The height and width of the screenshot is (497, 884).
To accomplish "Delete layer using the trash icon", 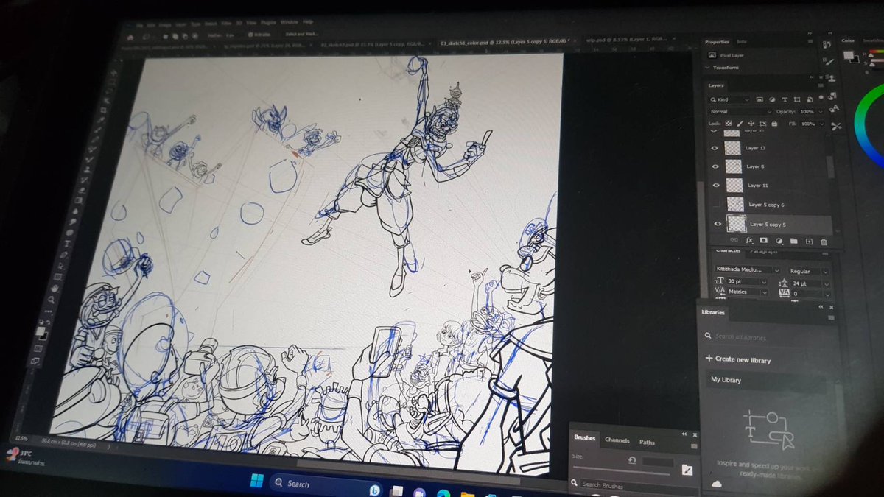I will (x=824, y=242).
